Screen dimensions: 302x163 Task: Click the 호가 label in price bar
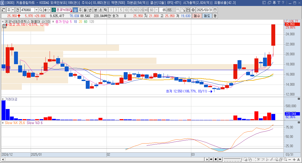click(115, 16)
